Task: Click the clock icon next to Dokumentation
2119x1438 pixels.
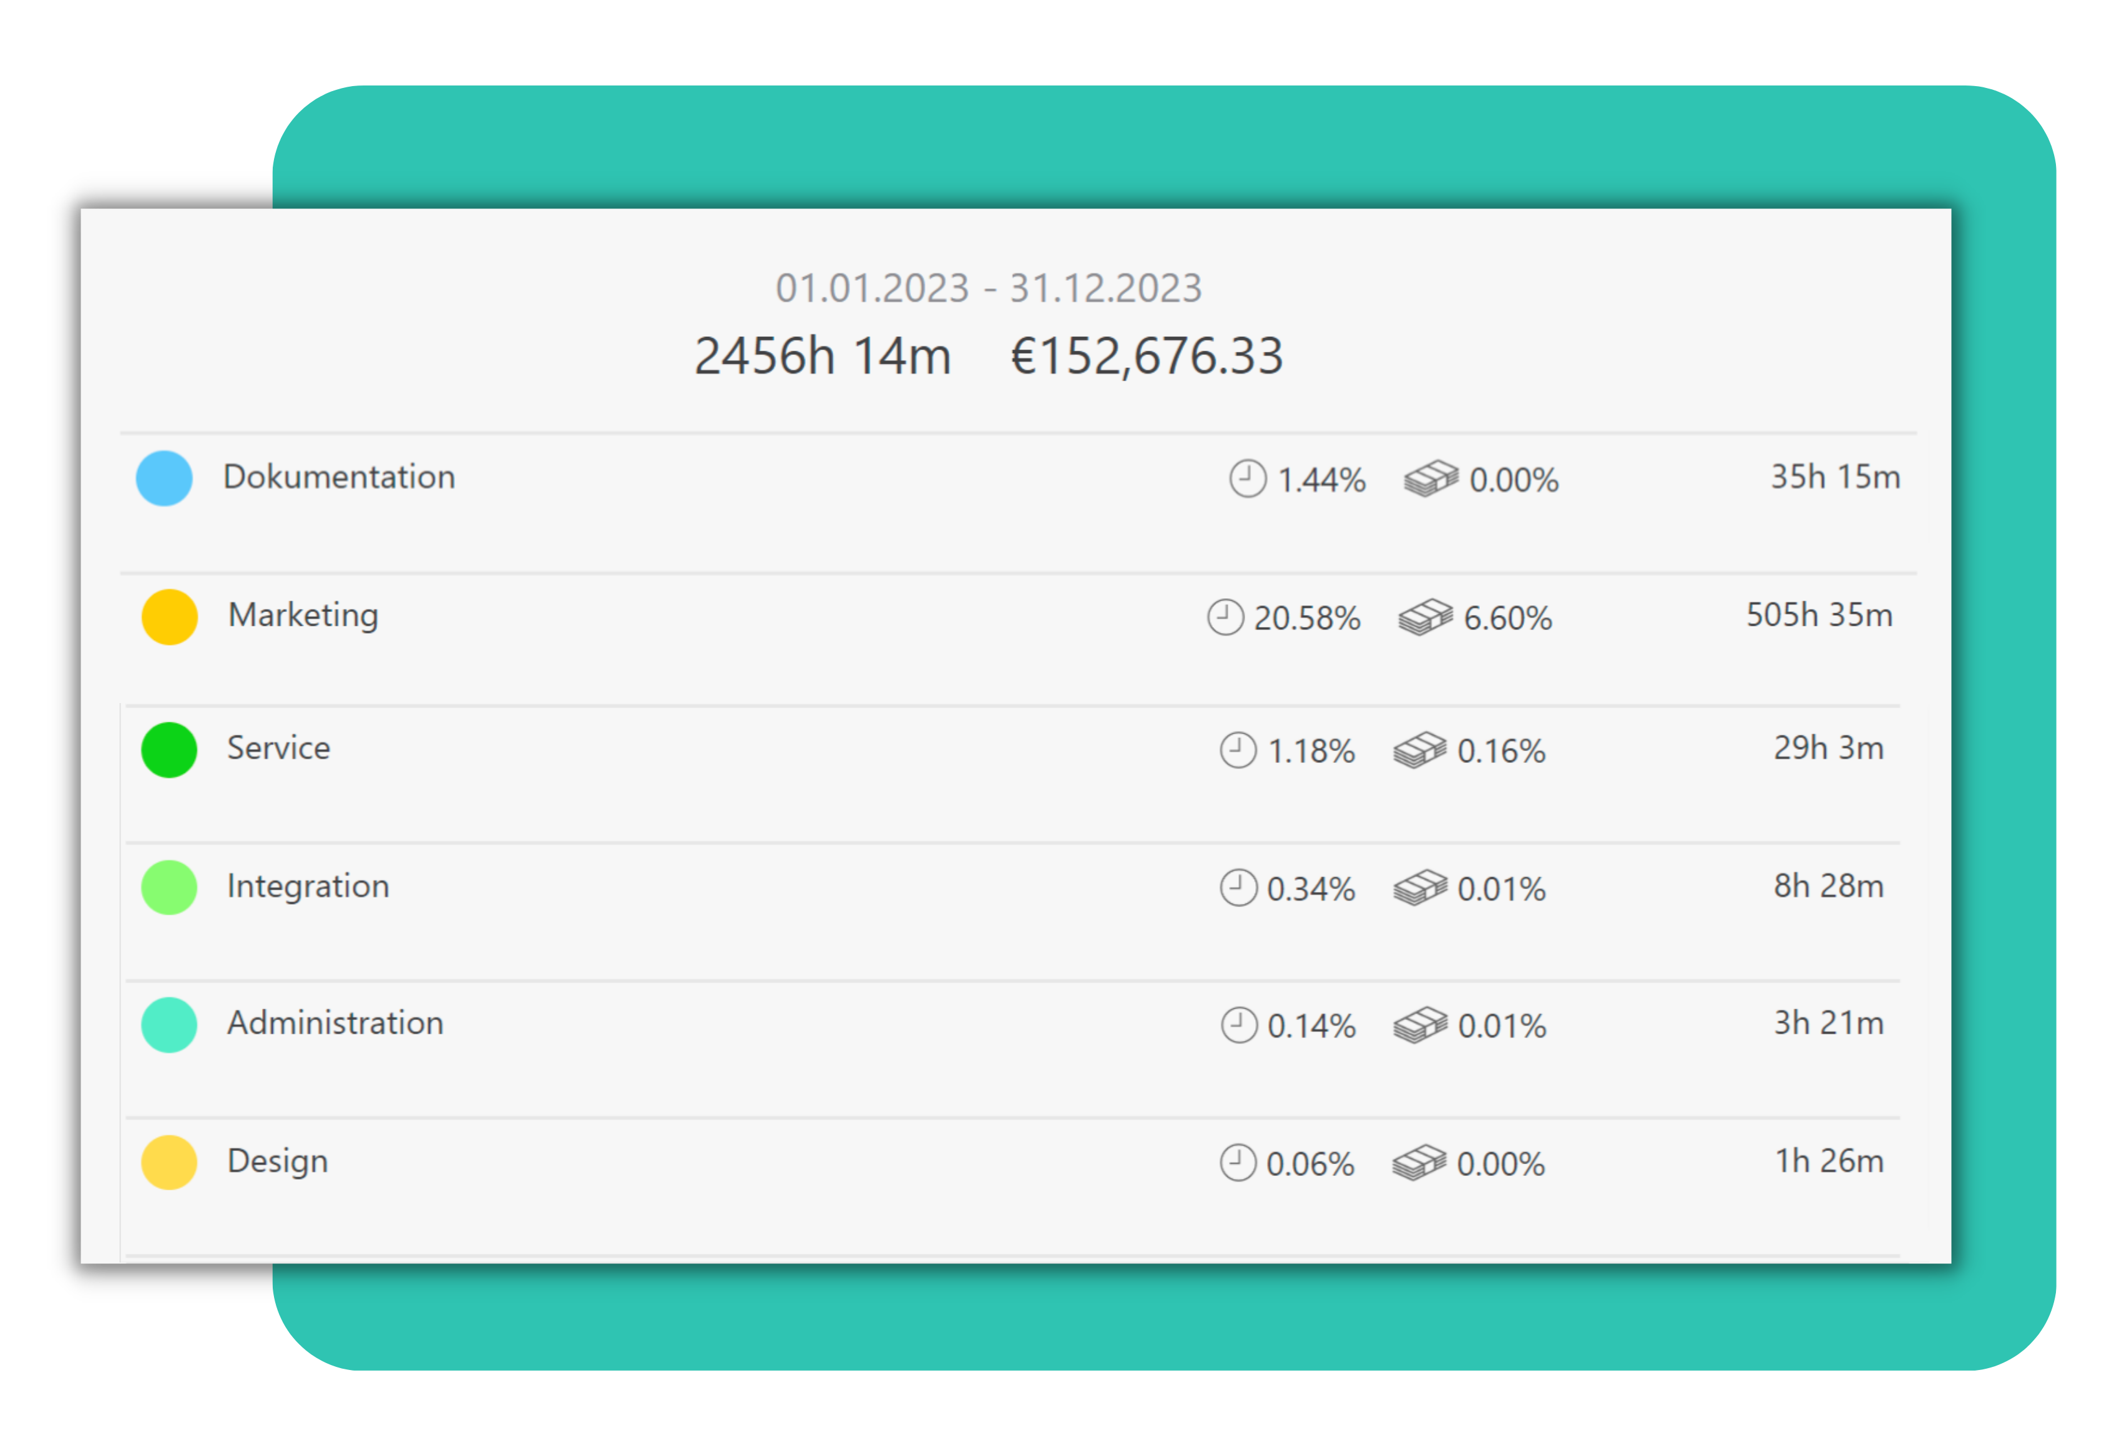Action: (x=1247, y=479)
